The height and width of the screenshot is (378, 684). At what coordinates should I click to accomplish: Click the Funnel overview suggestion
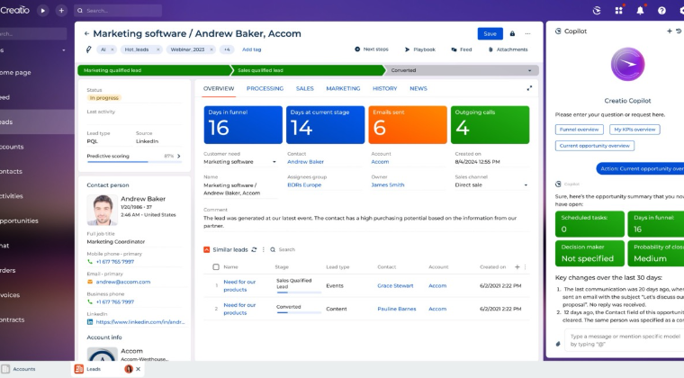tap(580, 130)
